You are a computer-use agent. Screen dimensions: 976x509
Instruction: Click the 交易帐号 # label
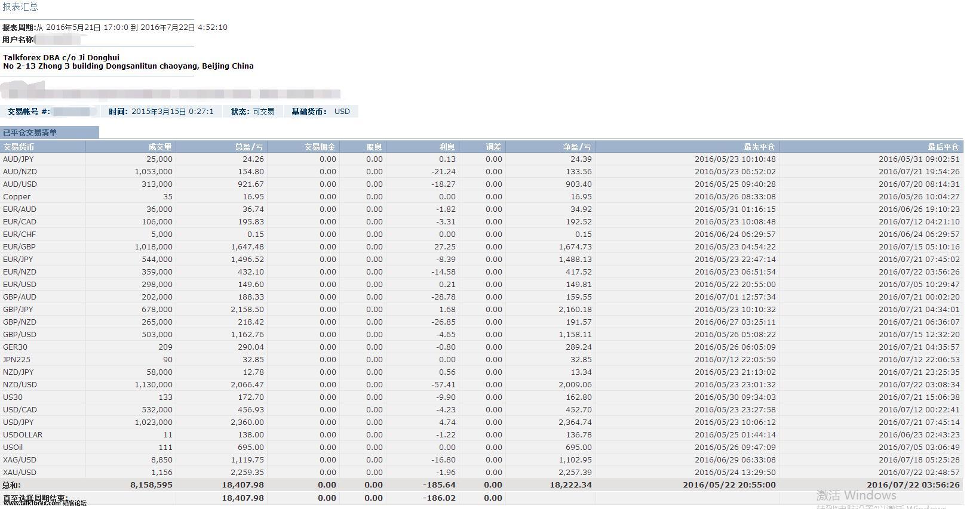point(28,112)
